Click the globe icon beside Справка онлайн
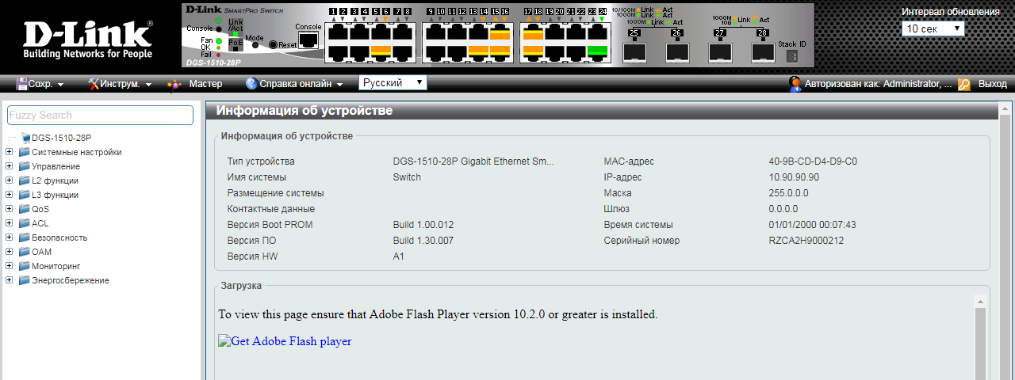The width and height of the screenshot is (1015, 380). click(x=252, y=83)
